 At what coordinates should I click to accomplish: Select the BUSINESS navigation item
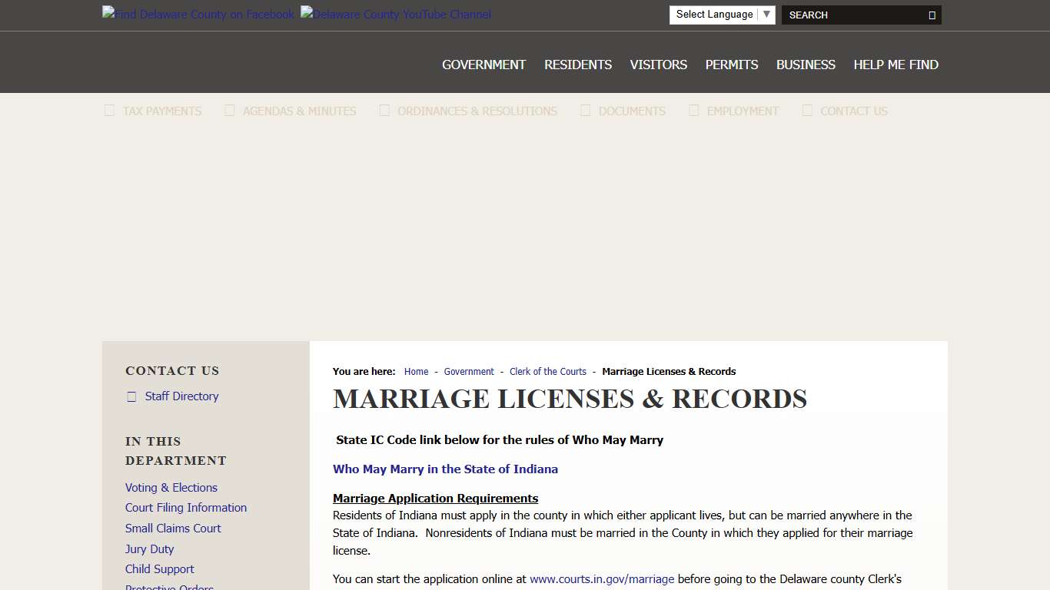coord(806,65)
